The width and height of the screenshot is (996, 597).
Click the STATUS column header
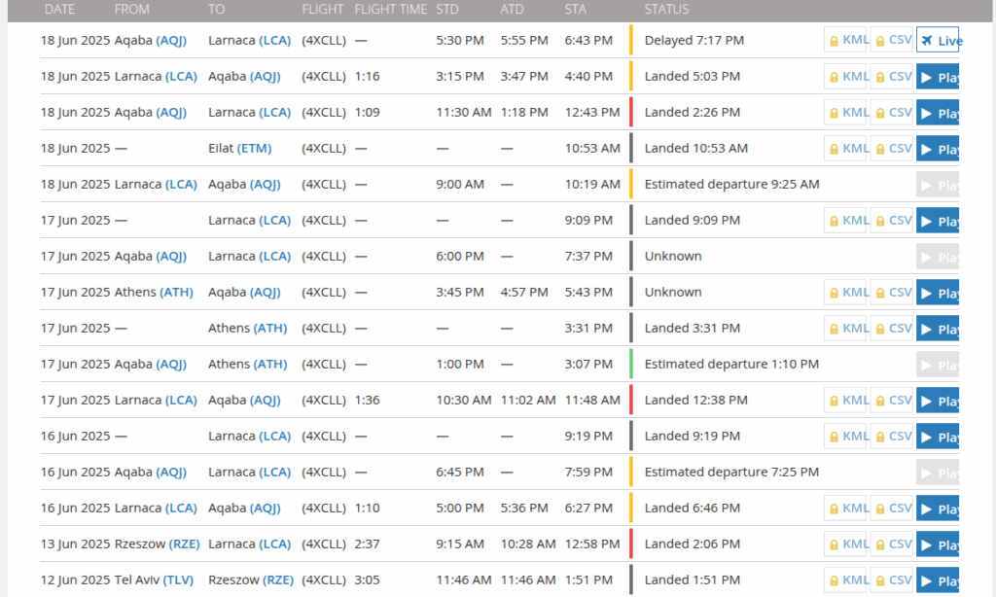pyautogui.click(x=666, y=10)
